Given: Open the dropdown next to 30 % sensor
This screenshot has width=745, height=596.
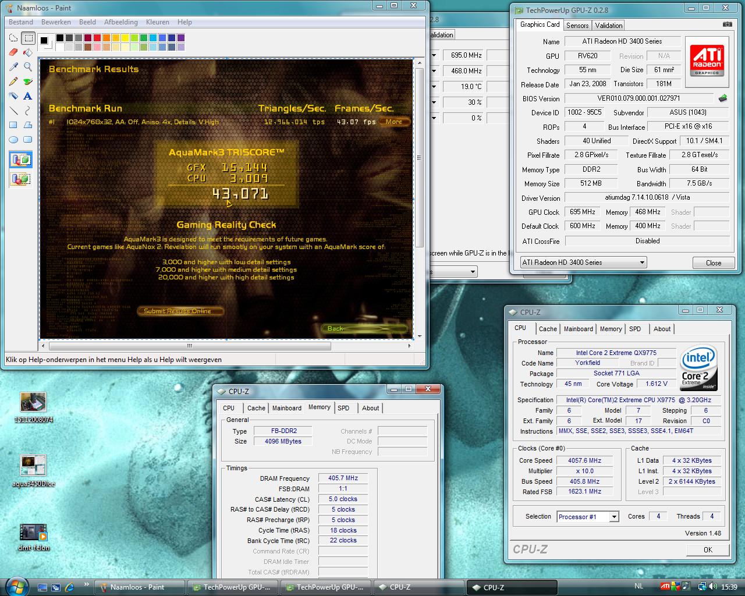Looking at the screenshot, I should 434,102.
